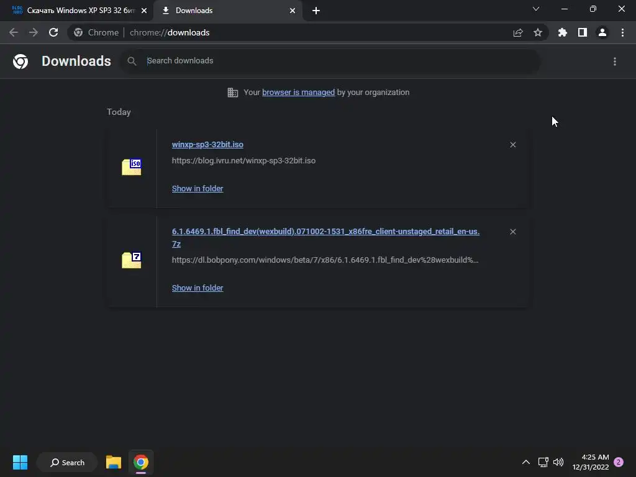Viewport: 636px width, 477px height.
Task: Focus the Search downloads field
Action: pyautogui.click(x=330, y=61)
